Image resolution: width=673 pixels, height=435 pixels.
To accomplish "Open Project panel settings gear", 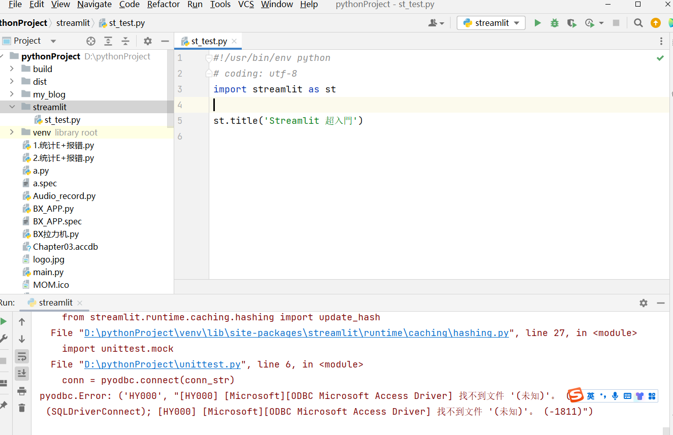I will click(148, 41).
